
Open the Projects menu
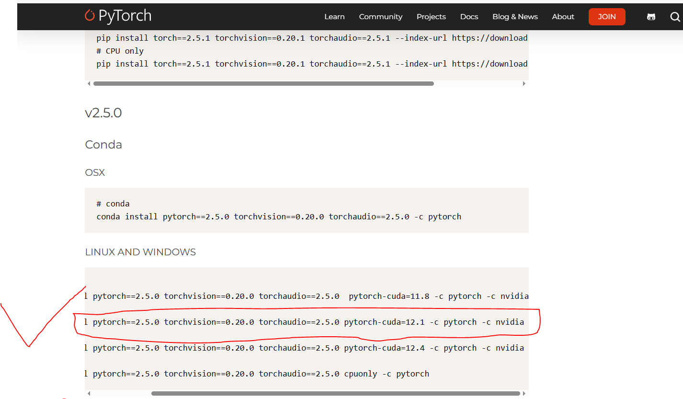[x=431, y=17]
